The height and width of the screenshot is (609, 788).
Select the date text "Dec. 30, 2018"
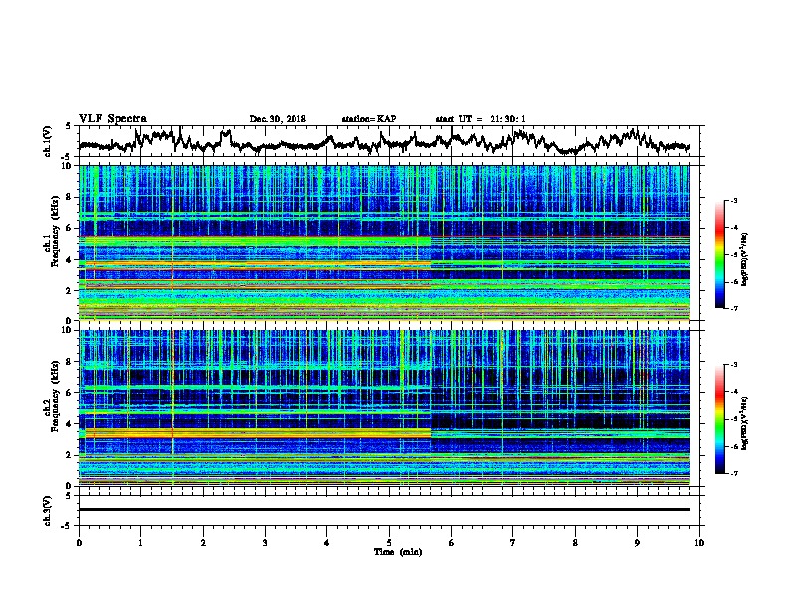coord(278,119)
